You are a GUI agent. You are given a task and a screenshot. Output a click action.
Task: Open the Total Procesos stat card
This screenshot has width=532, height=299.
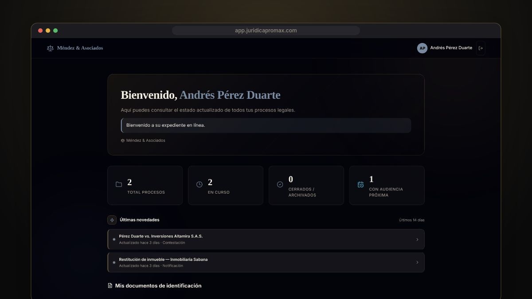point(145,185)
